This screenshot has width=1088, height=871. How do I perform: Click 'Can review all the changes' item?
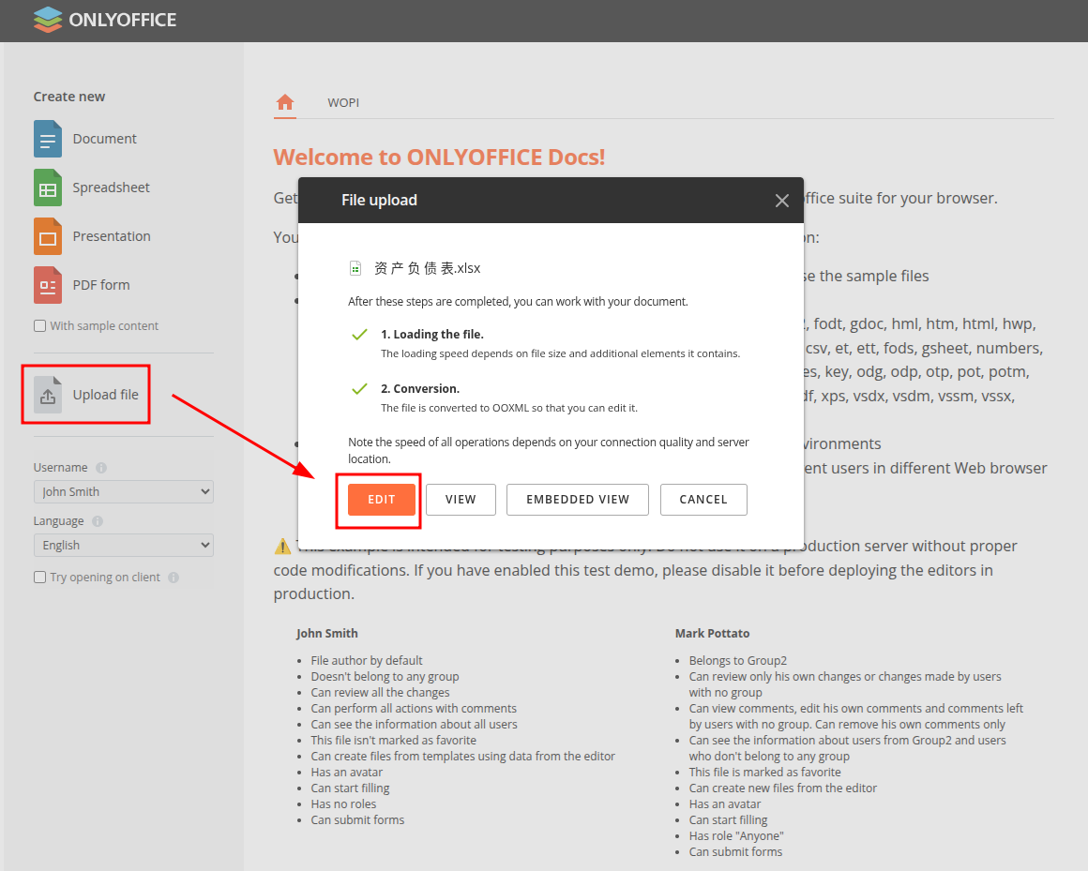380,693
